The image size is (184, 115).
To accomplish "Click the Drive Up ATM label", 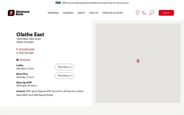I will tap(24, 83).
